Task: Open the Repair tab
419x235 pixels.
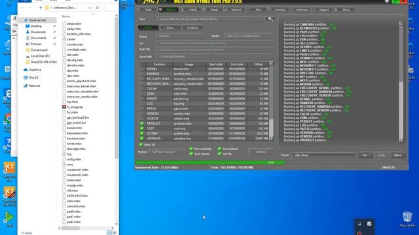Action: (212, 10)
